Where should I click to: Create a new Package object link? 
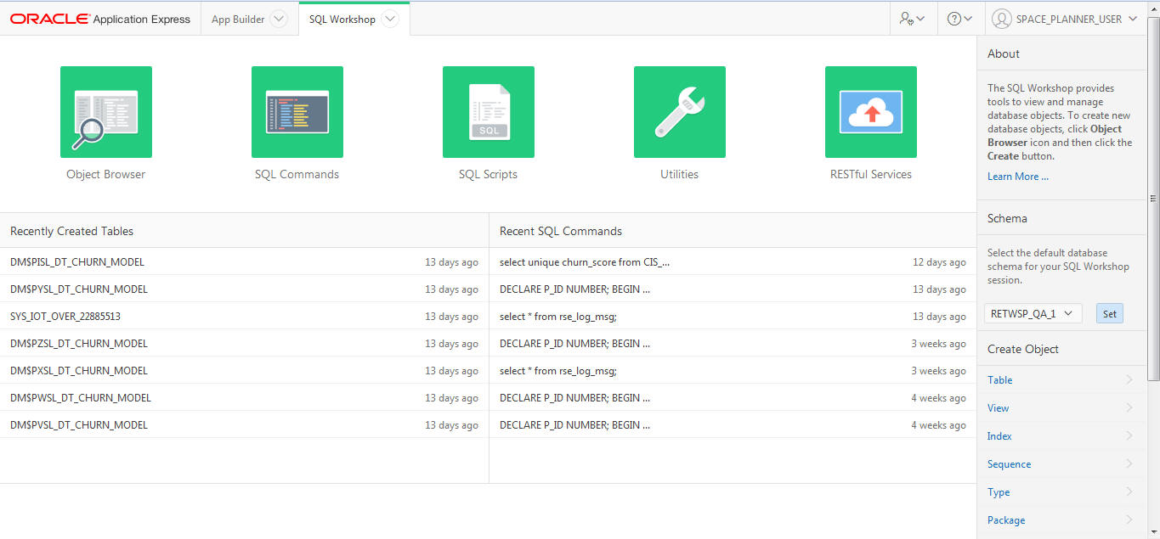pos(1006,520)
